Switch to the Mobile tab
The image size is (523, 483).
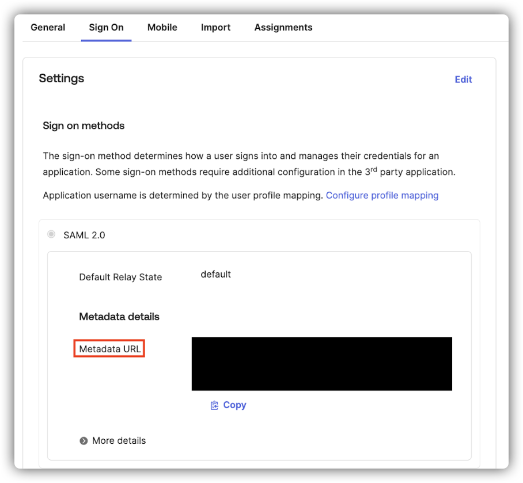(162, 27)
